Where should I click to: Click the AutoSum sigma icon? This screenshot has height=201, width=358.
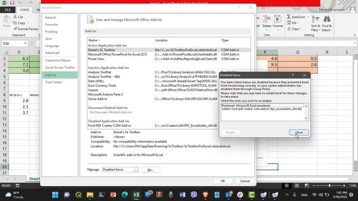tap(289, 17)
